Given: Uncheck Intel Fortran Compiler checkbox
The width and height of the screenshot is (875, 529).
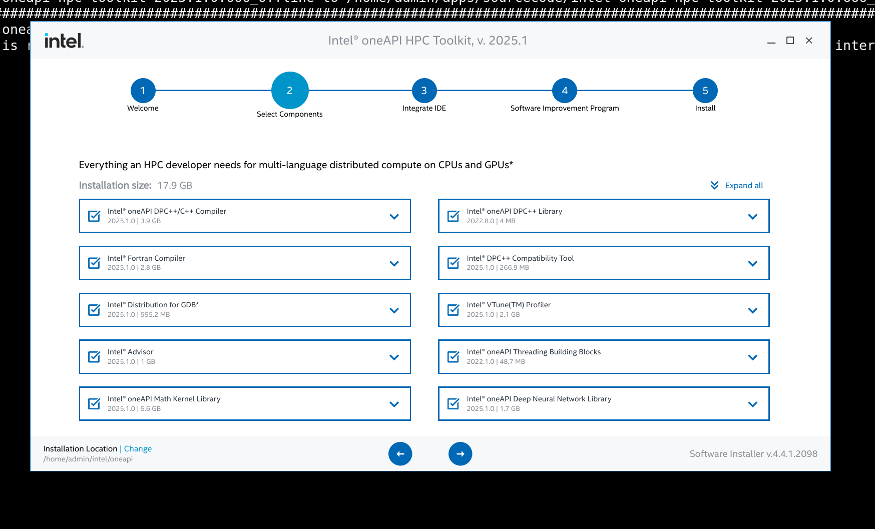Looking at the screenshot, I should 94,263.
